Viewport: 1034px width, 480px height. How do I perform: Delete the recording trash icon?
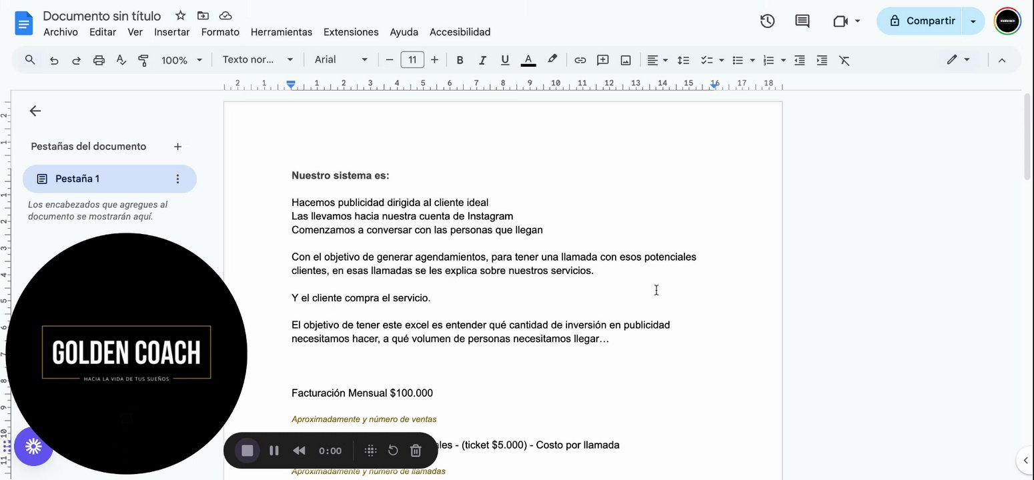pyautogui.click(x=416, y=451)
